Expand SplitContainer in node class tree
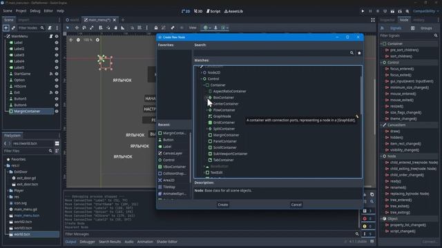Viewport: 442px width, 248px height. coord(207,129)
